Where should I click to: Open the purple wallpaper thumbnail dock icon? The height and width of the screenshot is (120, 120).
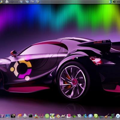point(2,116)
